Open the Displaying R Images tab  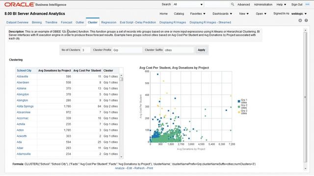coord(173,22)
